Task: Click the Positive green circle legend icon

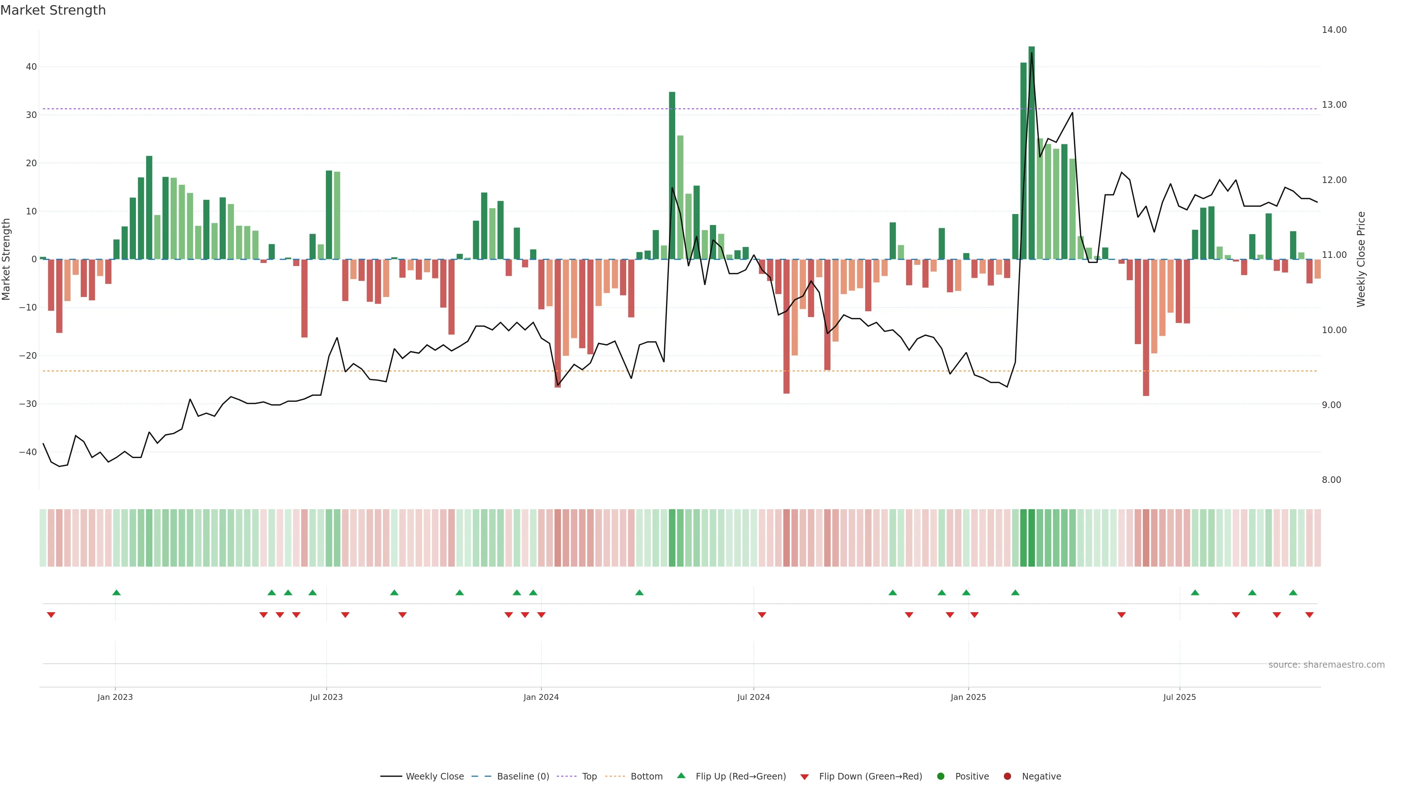Action: (x=940, y=777)
